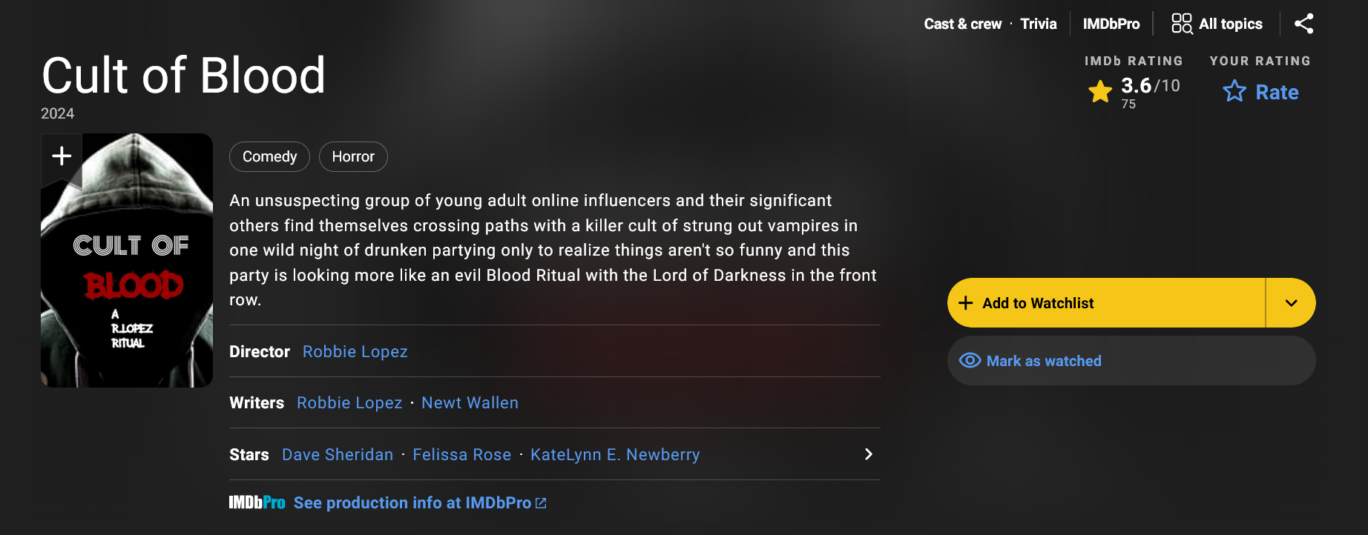Click the plus bookmark on poster
The height and width of the screenshot is (535, 1368).
[x=62, y=156]
